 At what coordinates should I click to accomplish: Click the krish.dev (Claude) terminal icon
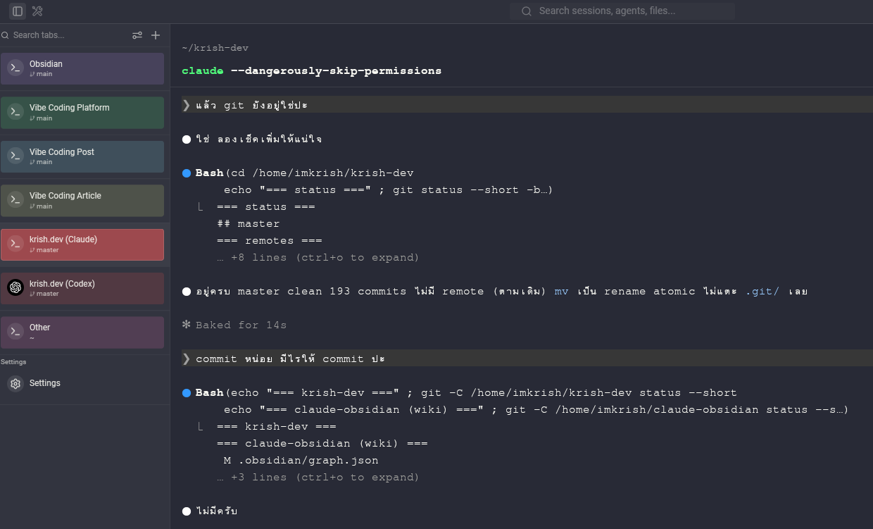15,244
